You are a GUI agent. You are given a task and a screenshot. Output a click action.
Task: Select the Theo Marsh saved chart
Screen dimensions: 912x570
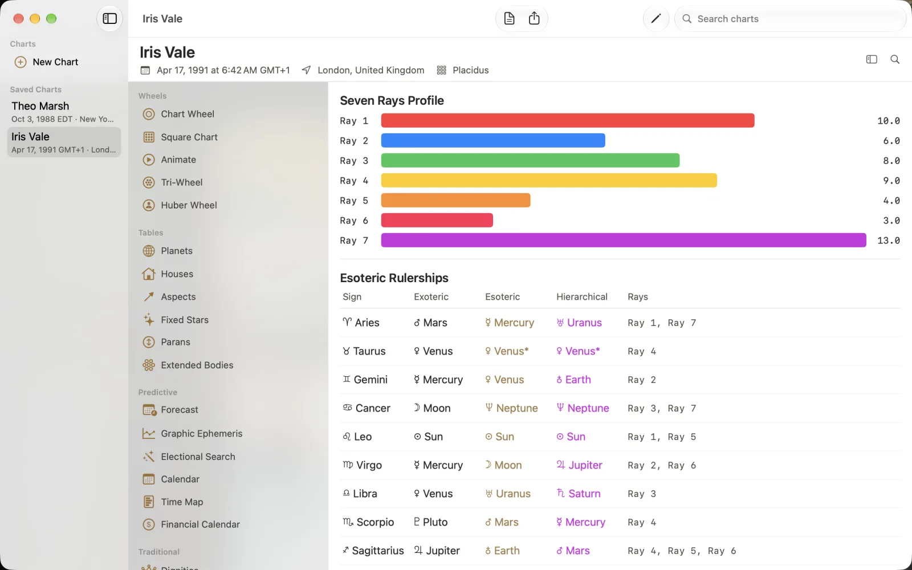click(x=64, y=112)
